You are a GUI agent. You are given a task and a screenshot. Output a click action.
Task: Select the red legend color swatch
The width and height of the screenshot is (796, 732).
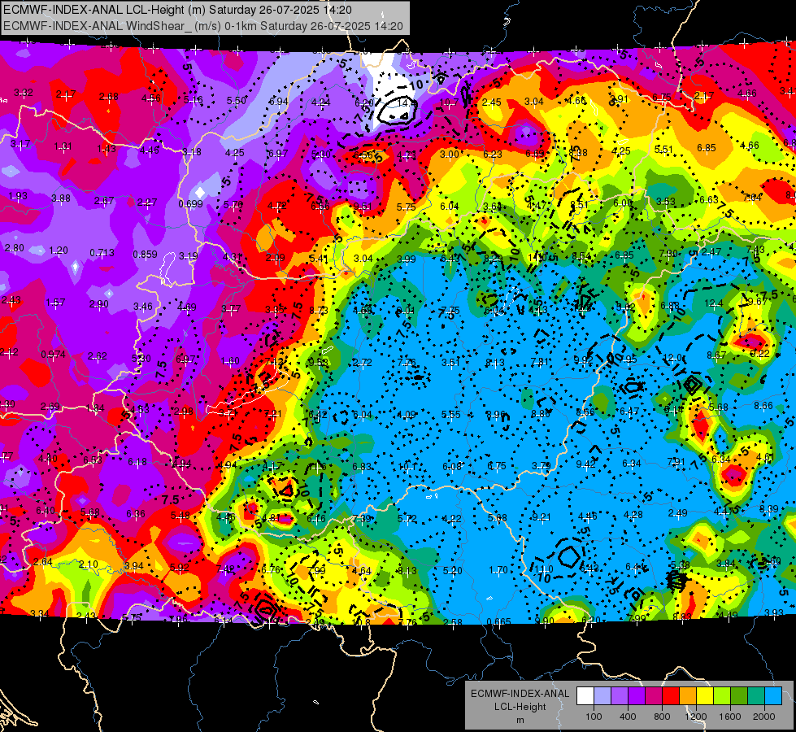[671, 696]
